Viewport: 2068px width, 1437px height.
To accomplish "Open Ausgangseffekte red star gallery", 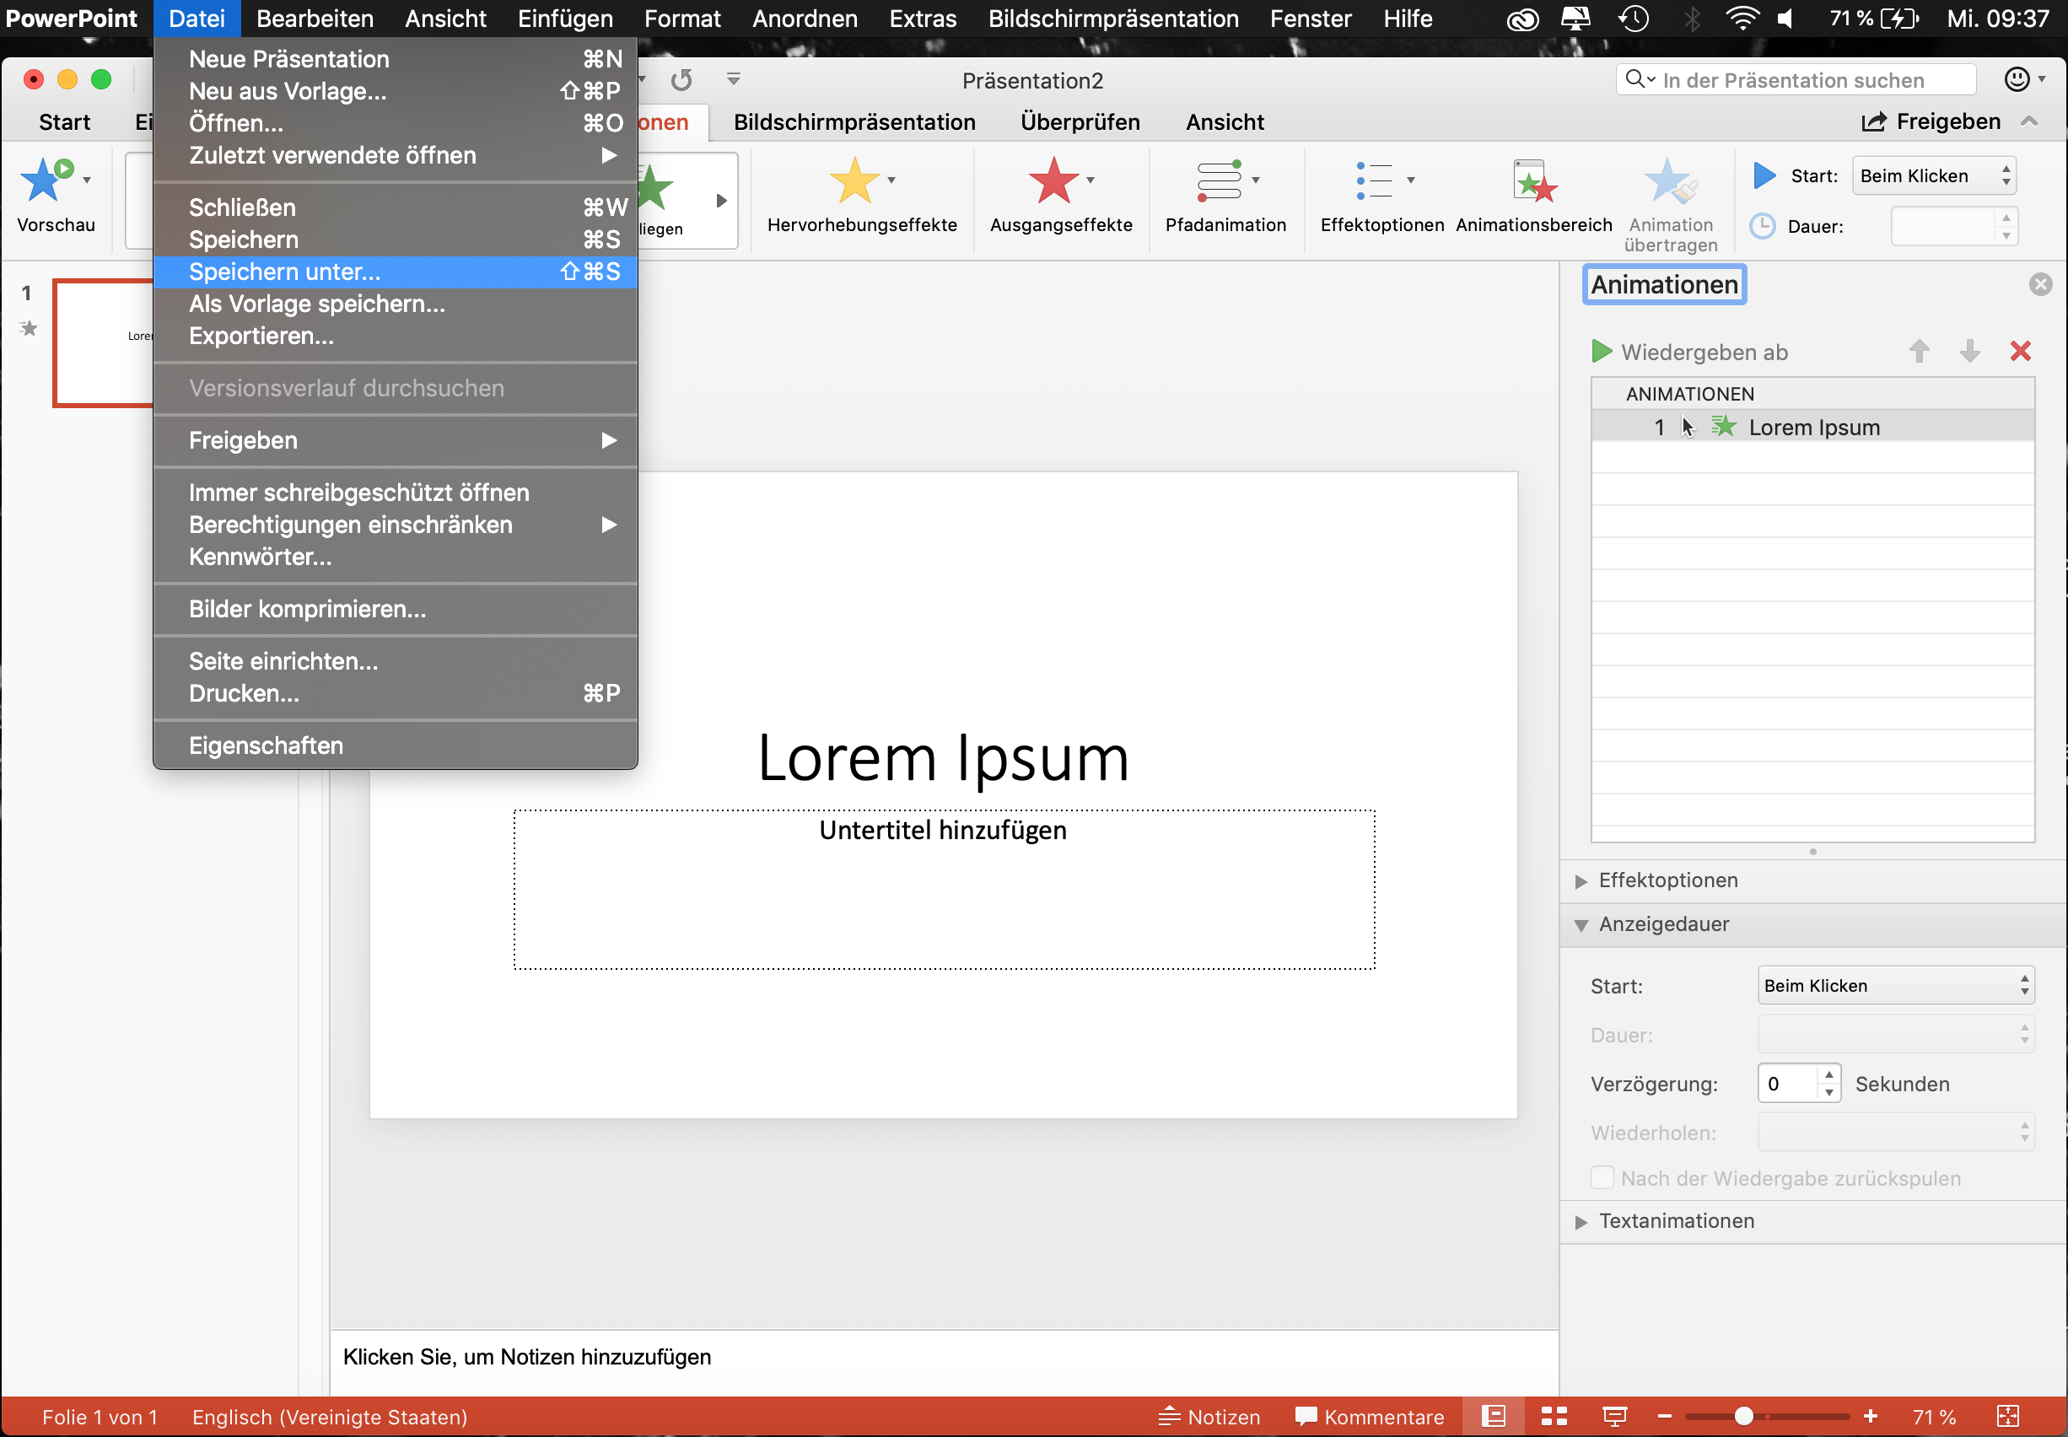I will coord(1053,181).
